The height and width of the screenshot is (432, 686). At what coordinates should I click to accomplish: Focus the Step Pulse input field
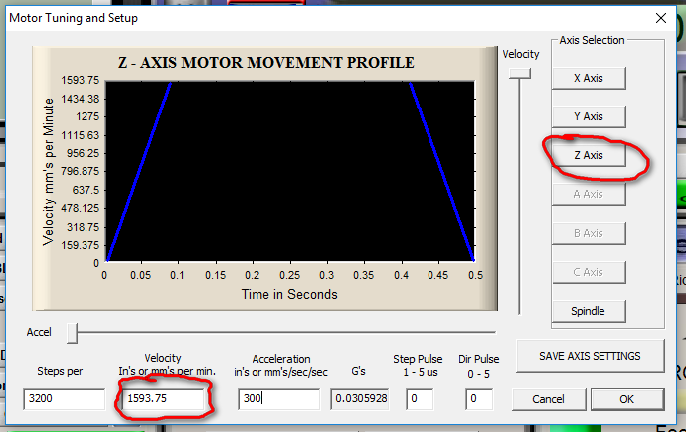coord(420,399)
